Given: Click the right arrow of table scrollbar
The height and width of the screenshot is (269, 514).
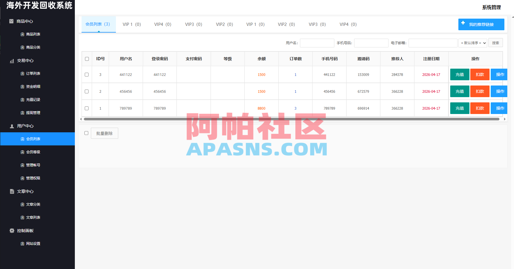Looking at the screenshot, I should pos(505,119).
